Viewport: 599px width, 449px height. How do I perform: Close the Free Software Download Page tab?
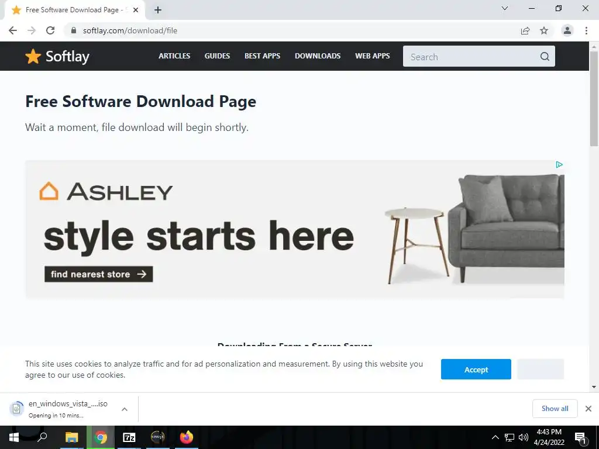click(x=136, y=10)
